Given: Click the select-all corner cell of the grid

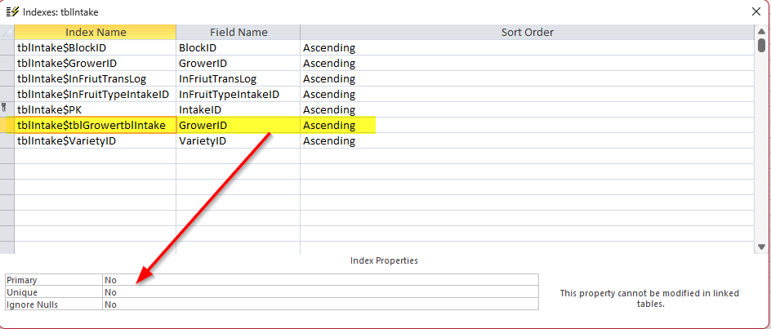Looking at the screenshot, I should pyautogui.click(x=7, y=33).
